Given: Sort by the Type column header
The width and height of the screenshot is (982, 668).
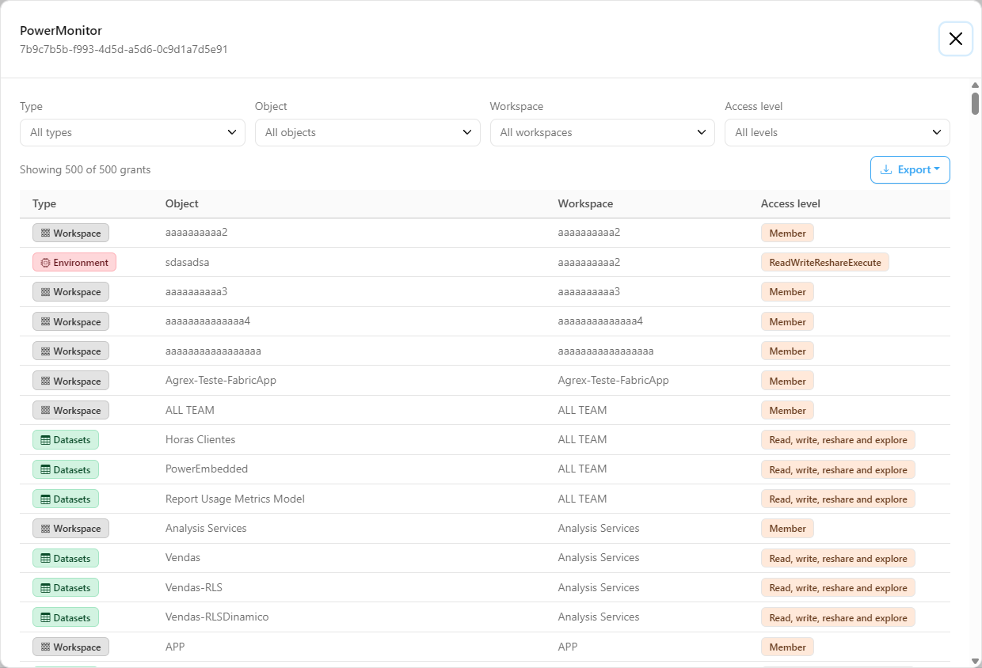Looking at the screenshot, I should (44, 203).
